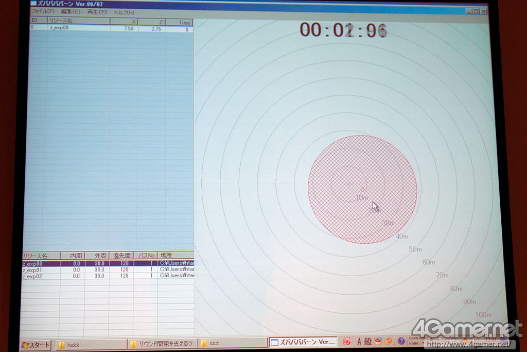Image resolution: width=527 pixels, height=352 pixels.
Task: Click the IME 'A' input mode icon
Action: pos(359,342)
